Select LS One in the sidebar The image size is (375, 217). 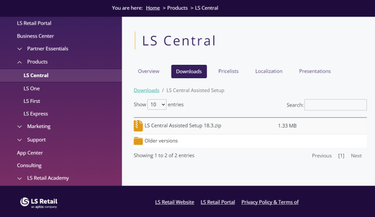pos(32,88)
